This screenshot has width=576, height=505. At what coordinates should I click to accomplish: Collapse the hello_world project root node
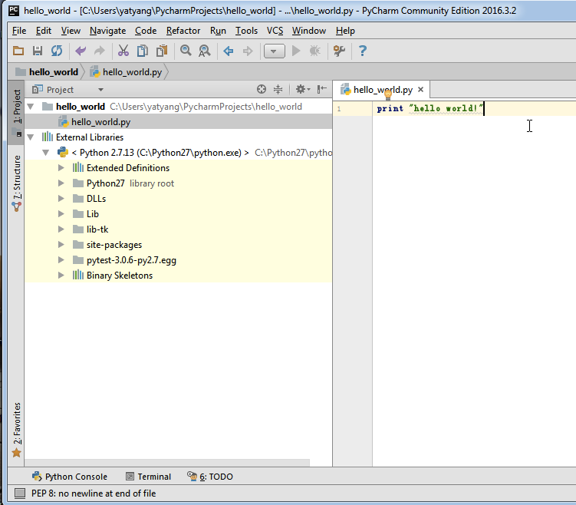click(31, 107)
